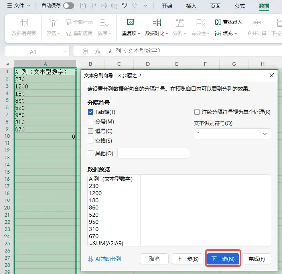This screenshot has height=274, width=282.
Task: Click the AI辅助分列 link
Action: click(x=108, y=259)
